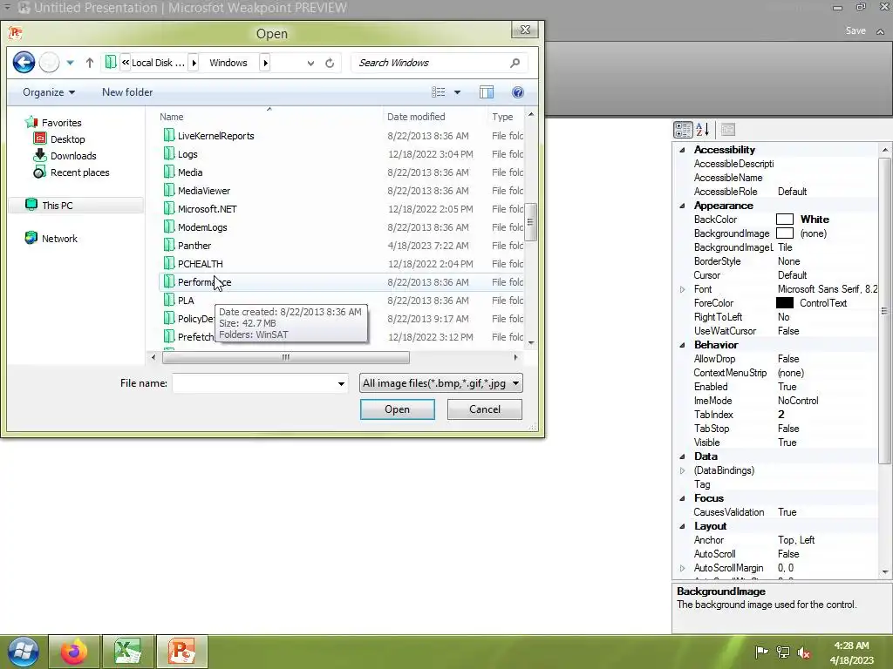Select the TabIndex property value
Viewport: 893px width, 669px height.
[x=781, y=415]
